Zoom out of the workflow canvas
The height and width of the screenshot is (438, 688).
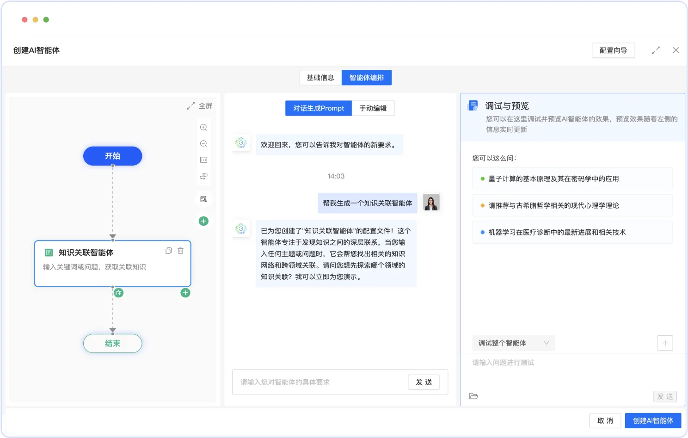pyautogui.click(x=203, y=144)
